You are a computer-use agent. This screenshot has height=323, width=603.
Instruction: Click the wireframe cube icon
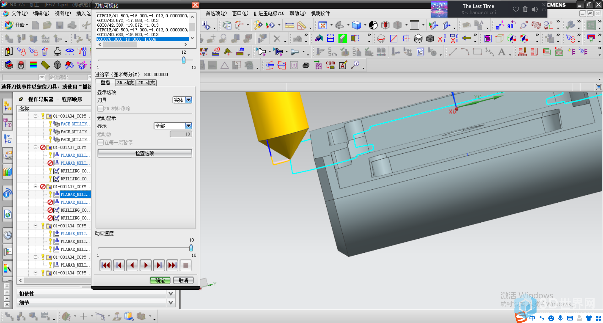418,38
